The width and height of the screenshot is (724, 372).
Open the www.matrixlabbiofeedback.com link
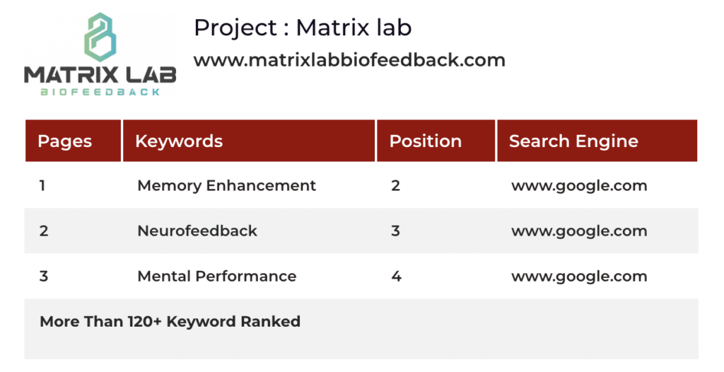(x=349, y=60)
